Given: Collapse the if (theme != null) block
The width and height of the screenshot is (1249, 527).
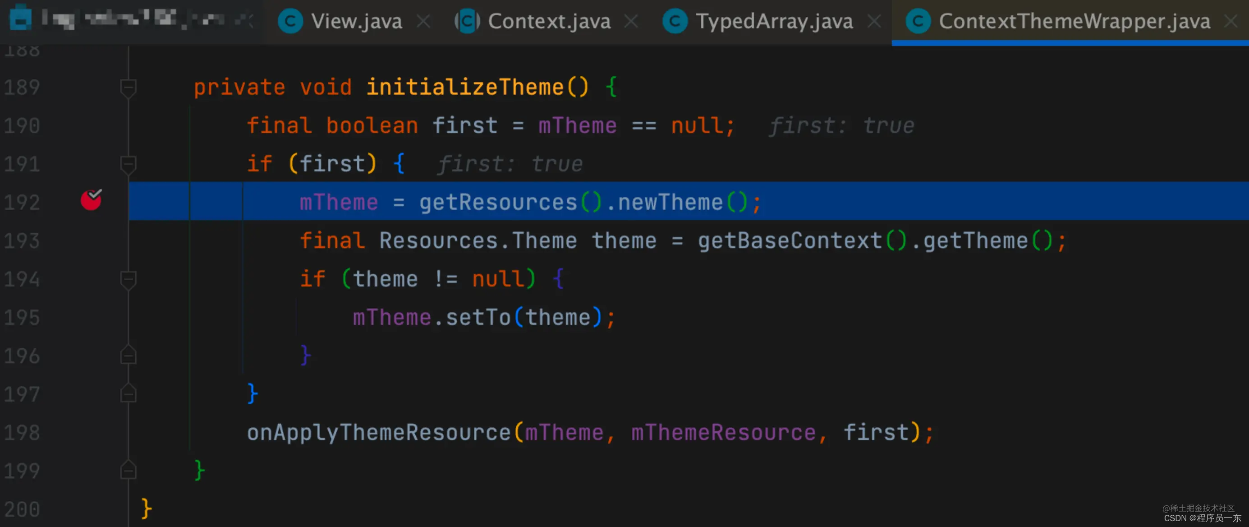Looking at the screenshot, I should click(x=128, y=279).
